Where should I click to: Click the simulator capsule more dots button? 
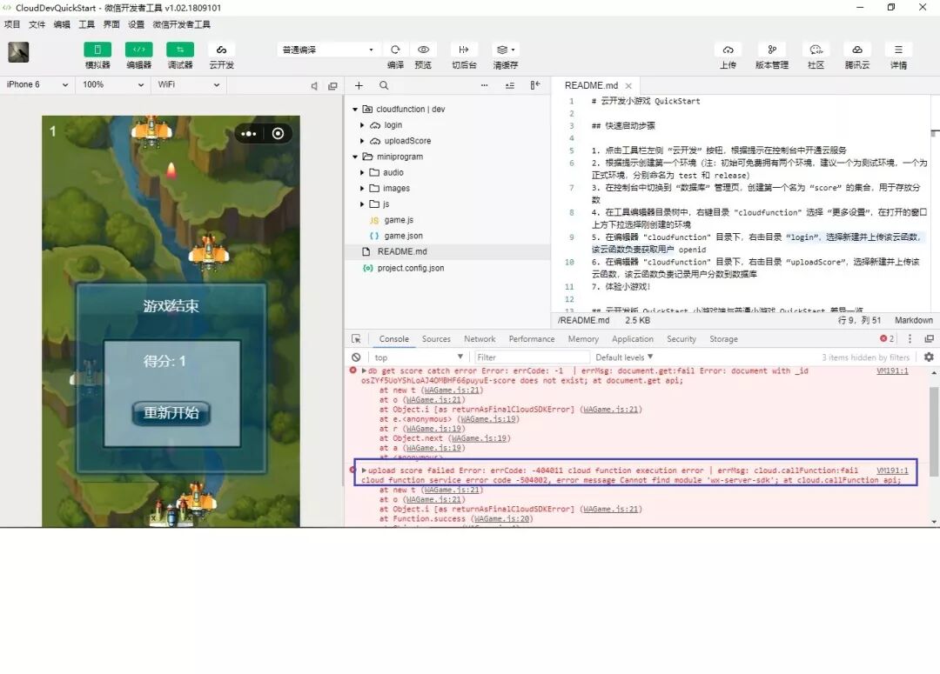coord(249,134)
